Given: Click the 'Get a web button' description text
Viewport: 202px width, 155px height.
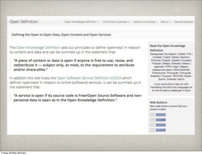Looking at the screenshot, I should (168, 108).
